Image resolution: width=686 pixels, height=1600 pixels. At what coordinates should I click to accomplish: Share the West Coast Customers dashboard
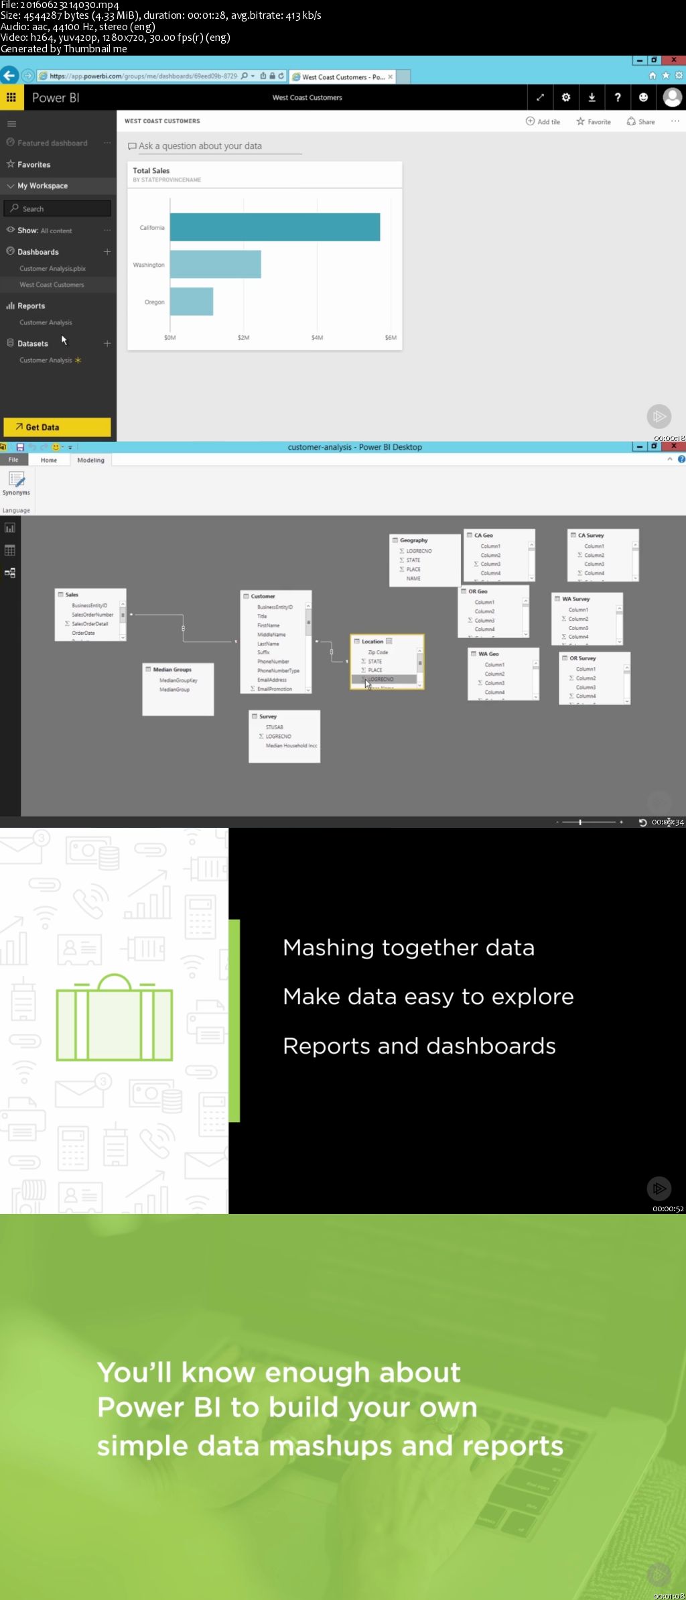(x=640, y=121)
